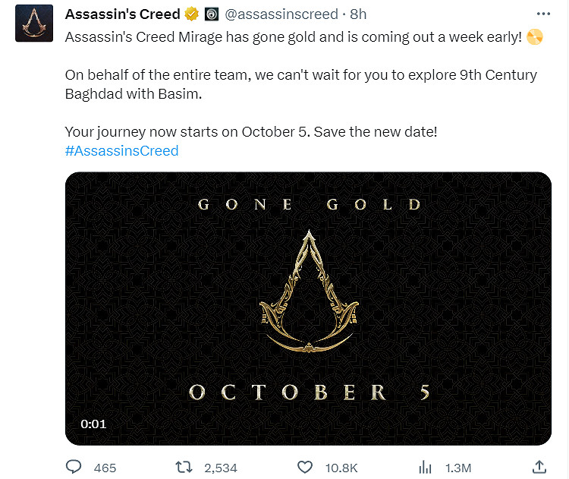Open the Assassin's Creed profile avatar
The width and height of the screenshot is (569, 479).
click(x=34, y=23)
